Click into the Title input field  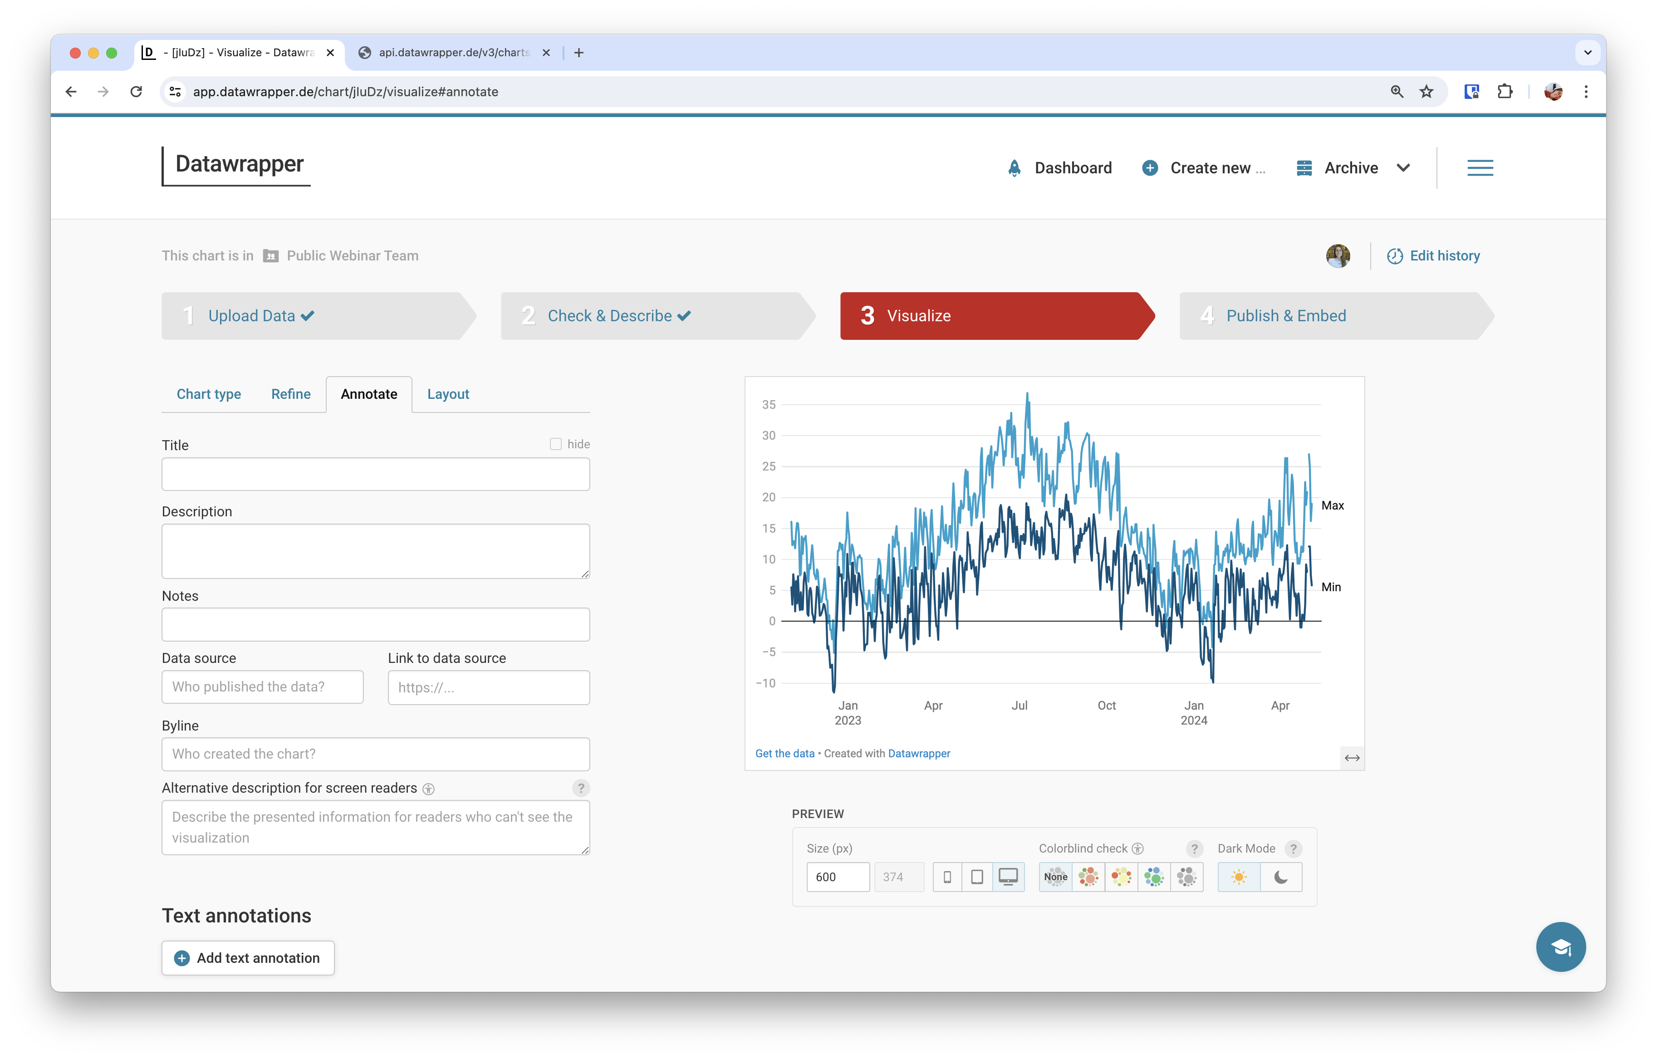376,474
